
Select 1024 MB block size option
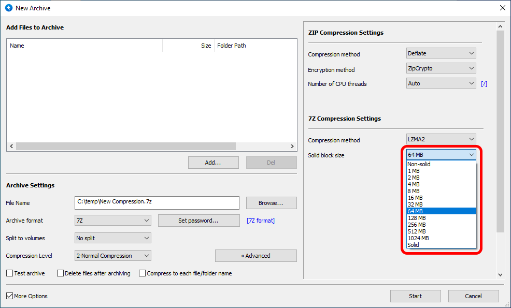pyautogui.click(x=418, y=238)
